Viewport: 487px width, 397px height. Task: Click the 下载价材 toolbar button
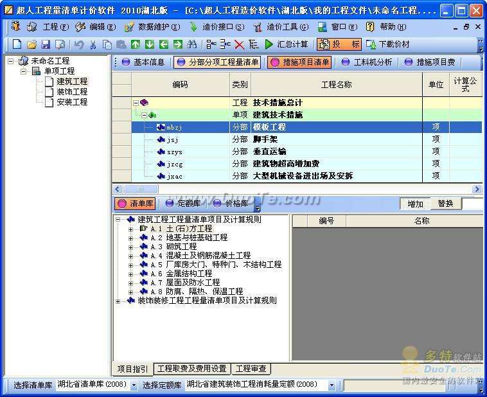(x=388, y=44)
